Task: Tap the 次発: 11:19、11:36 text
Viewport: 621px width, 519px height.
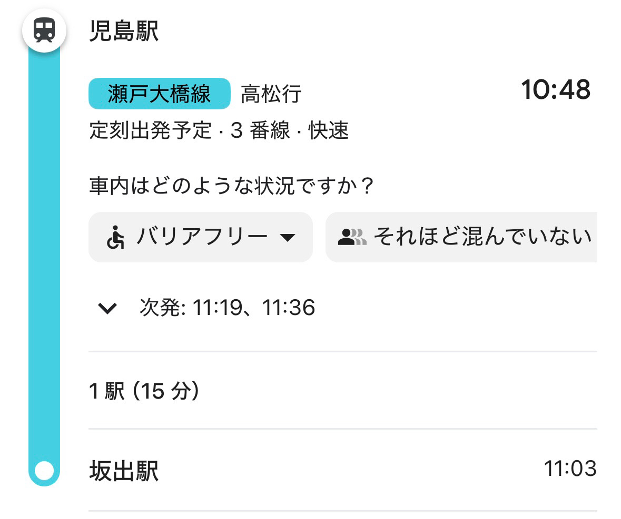Action: tap(227, 308)
